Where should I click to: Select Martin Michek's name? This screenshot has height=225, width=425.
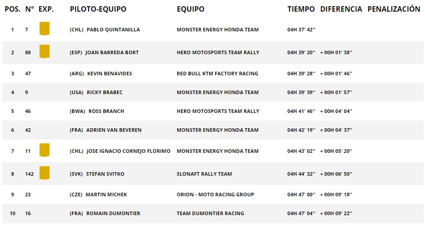pyautogui.click(x=106, y=195)
